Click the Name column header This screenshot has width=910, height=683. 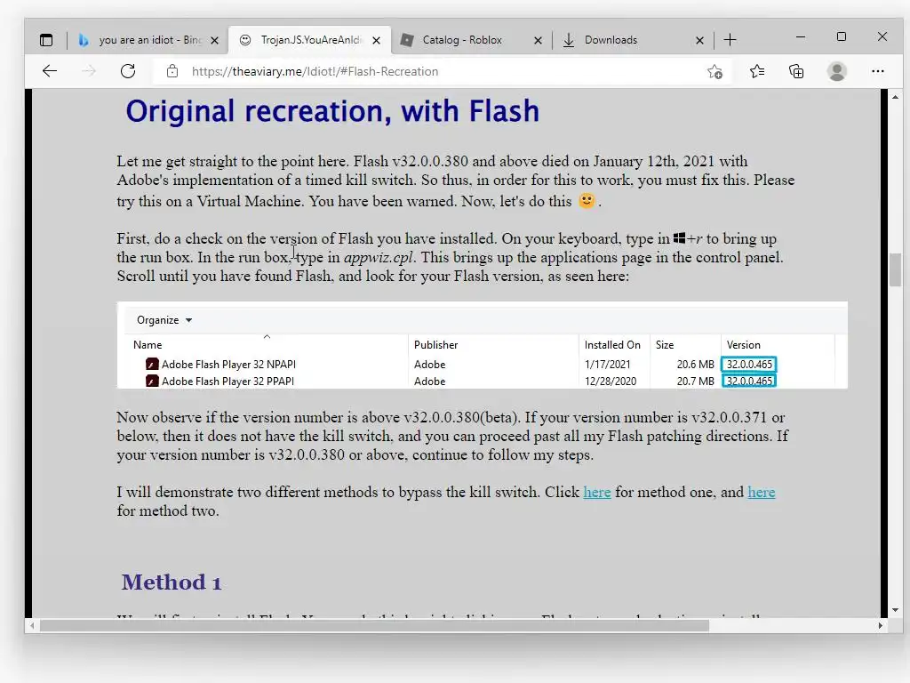[x=148, y=345]
